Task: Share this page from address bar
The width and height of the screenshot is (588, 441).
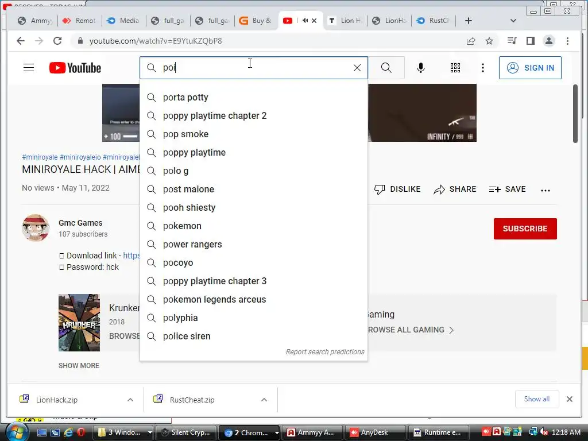Action: [x=471, y=41]
